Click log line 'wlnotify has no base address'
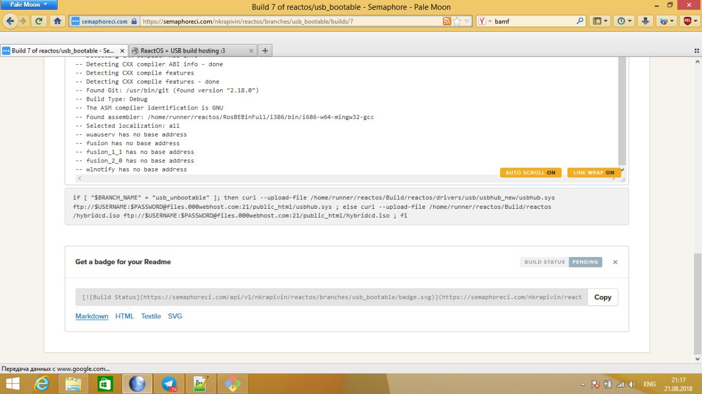 click(131, 169)
